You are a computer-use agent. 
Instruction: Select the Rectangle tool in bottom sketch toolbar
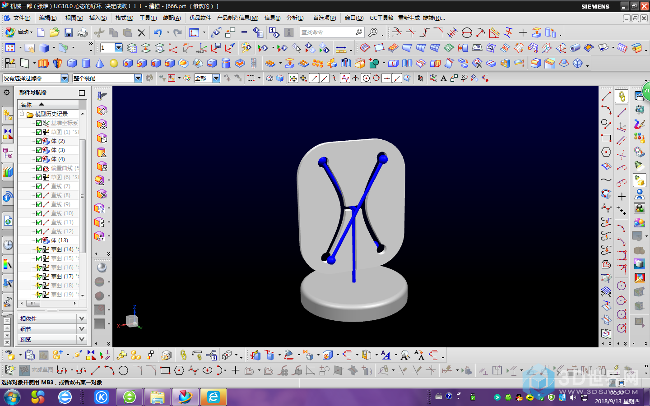[165, 370]
